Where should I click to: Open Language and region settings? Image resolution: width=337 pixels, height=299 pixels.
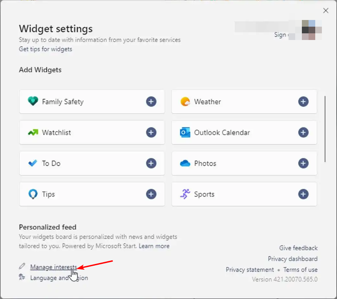click(59, 278)
